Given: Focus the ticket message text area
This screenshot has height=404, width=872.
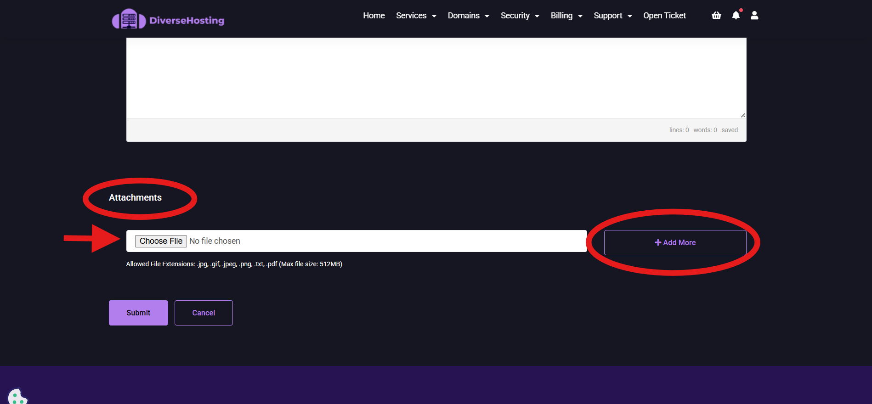Looking at the screenshot, I should (x=436, y=77).
